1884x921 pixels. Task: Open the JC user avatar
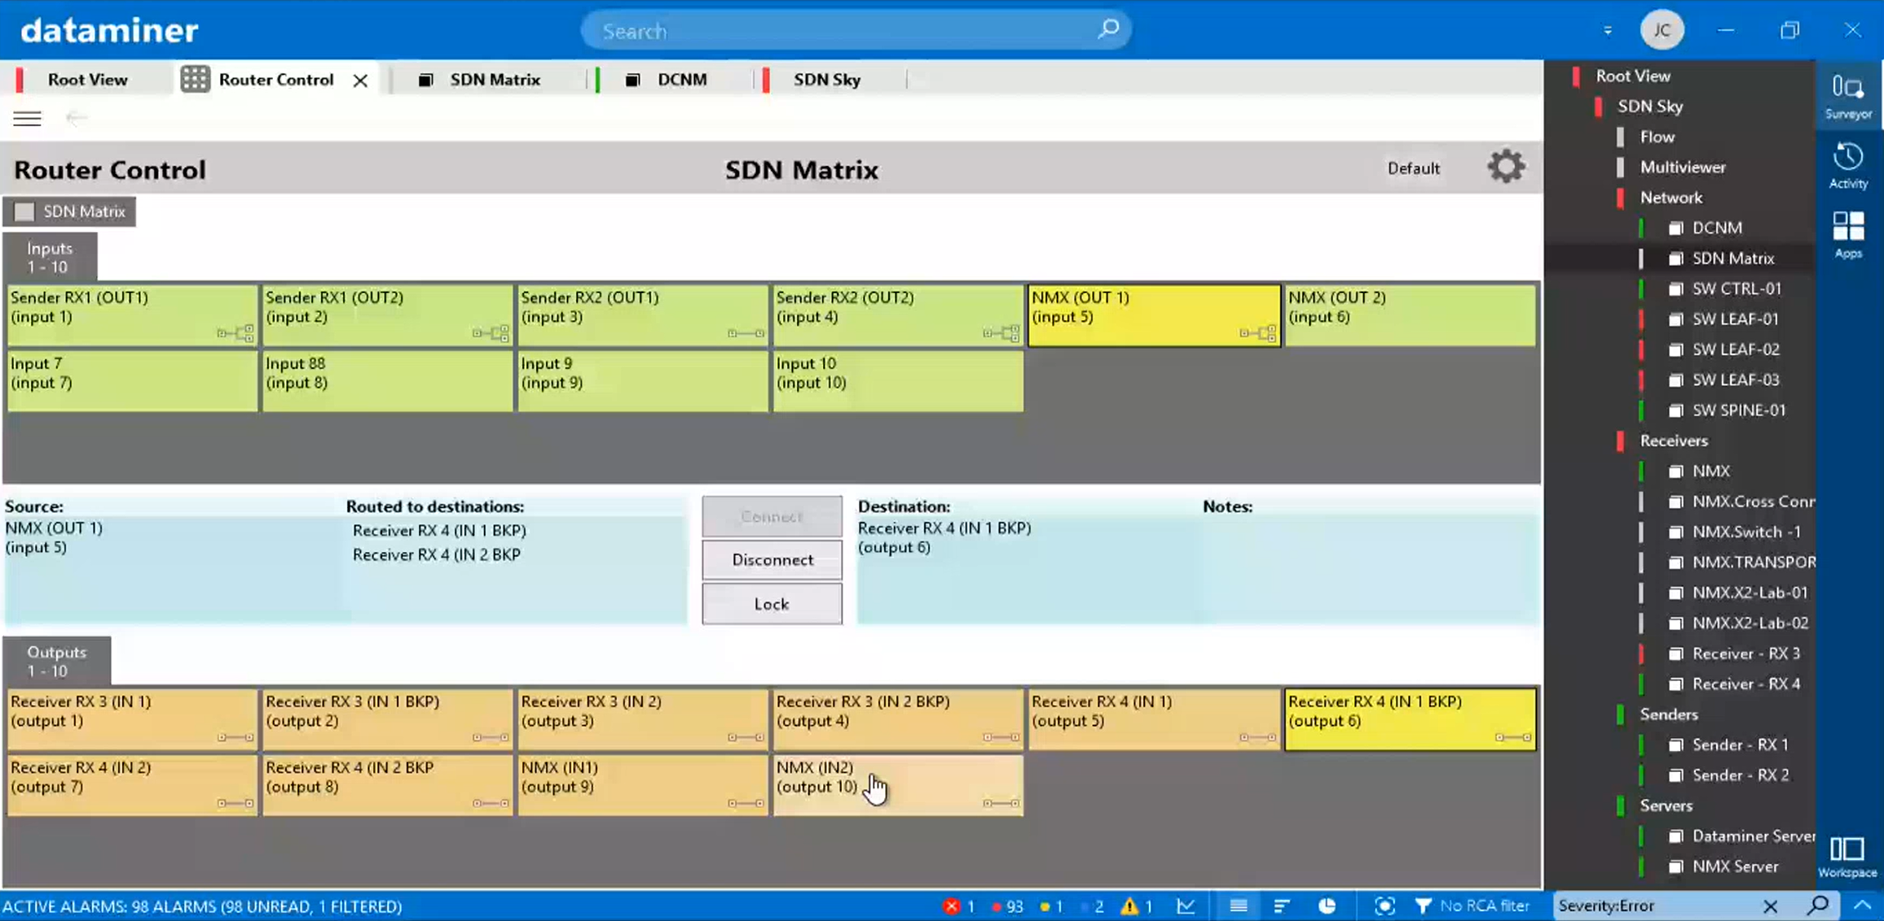click(x=1662, y=30)
